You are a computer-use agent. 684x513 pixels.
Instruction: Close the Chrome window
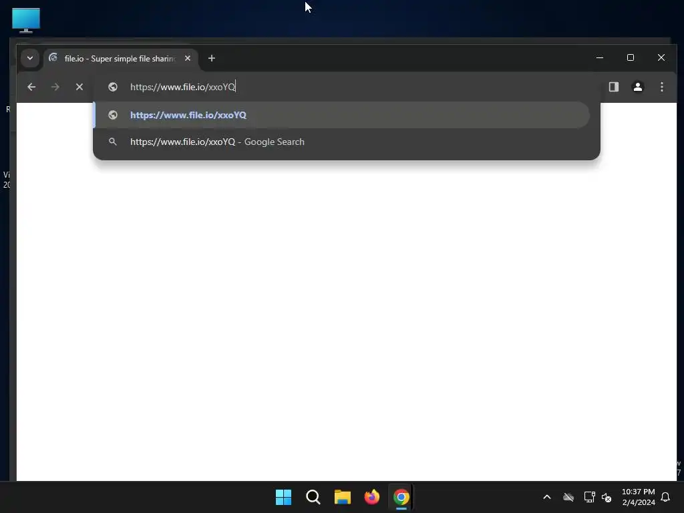tap(661, 57)
